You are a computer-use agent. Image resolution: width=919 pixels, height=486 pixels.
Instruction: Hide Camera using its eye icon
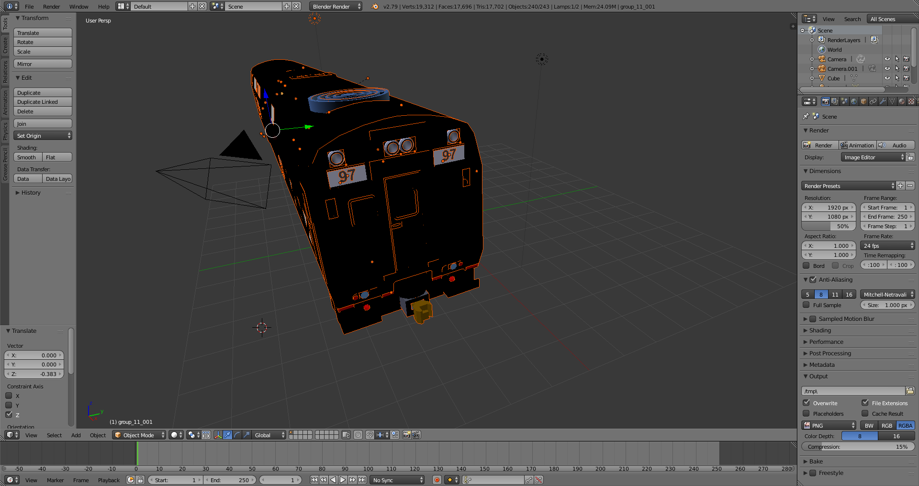coord(887,59)
